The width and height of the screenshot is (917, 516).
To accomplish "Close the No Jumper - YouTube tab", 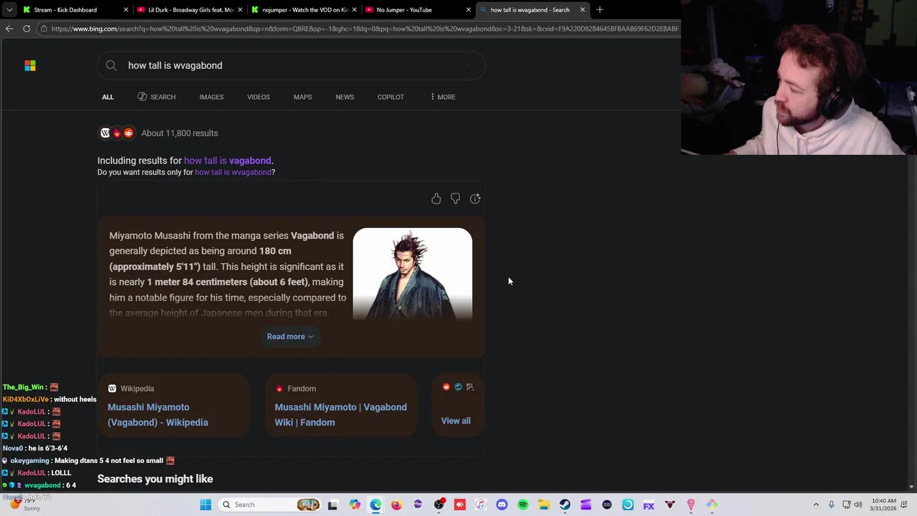I will pos(469,10).
